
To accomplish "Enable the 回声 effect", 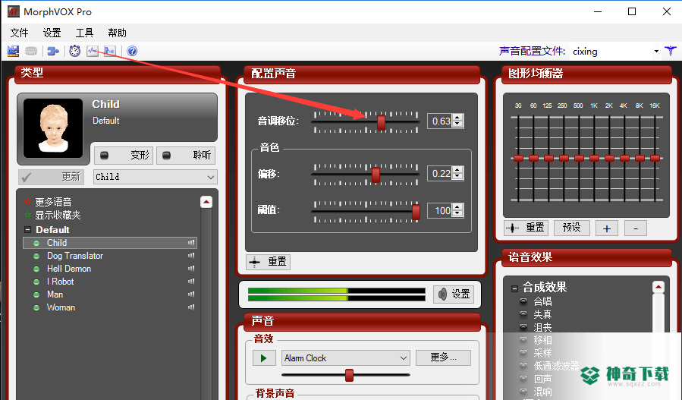I will point(523,379).
